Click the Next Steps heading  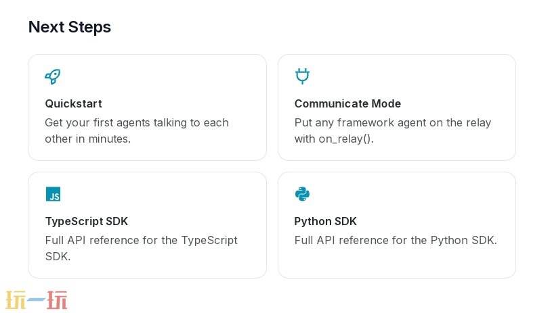(x=70, y=27)
